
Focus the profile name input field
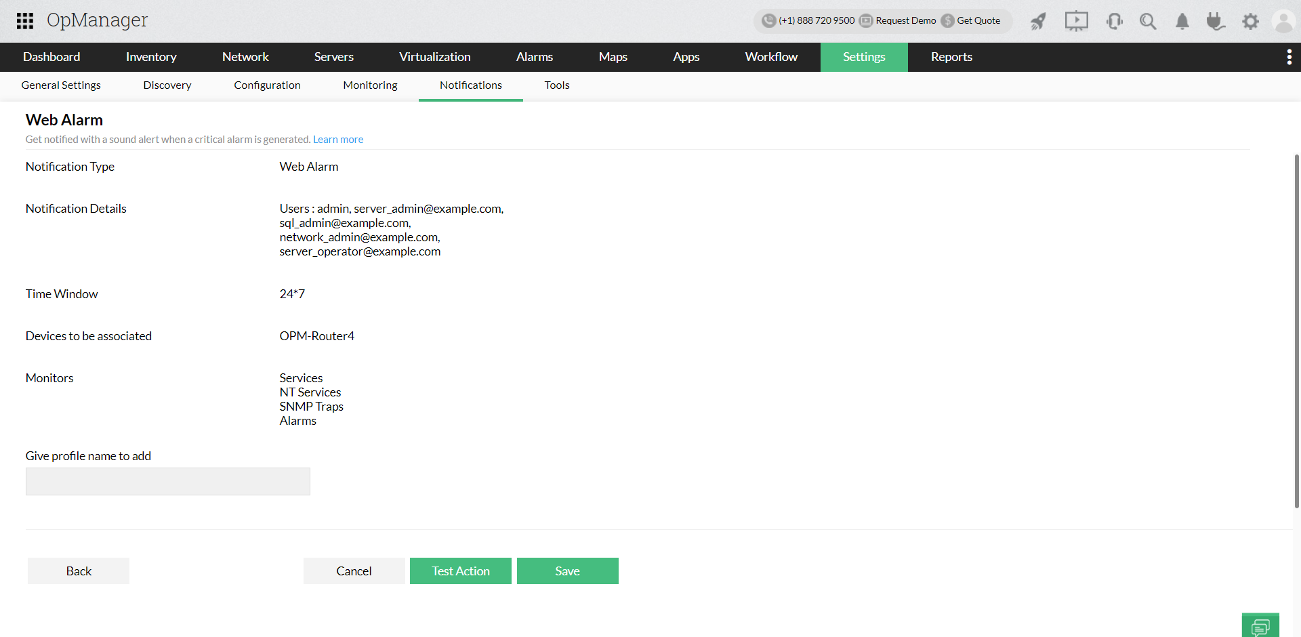click(168, 482)
